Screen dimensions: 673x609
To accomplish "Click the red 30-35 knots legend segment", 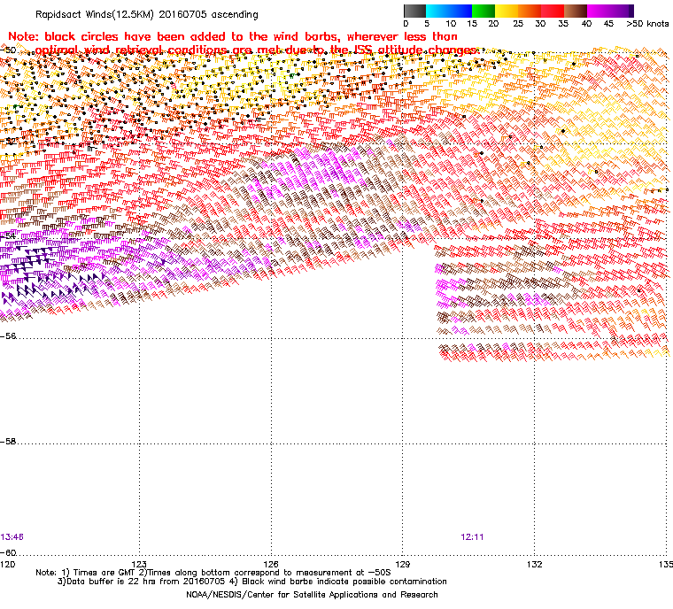I will pyautogui.click(x=553, y=11).
